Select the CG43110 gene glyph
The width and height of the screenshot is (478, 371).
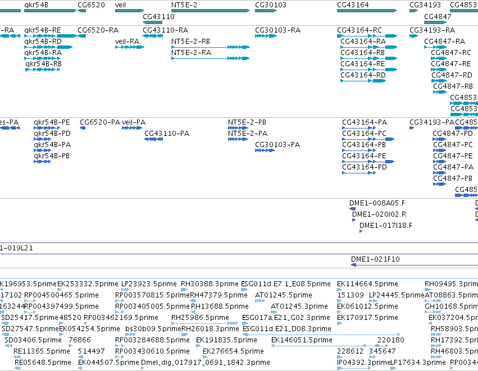pyautogui.click(x=152, y=22)
